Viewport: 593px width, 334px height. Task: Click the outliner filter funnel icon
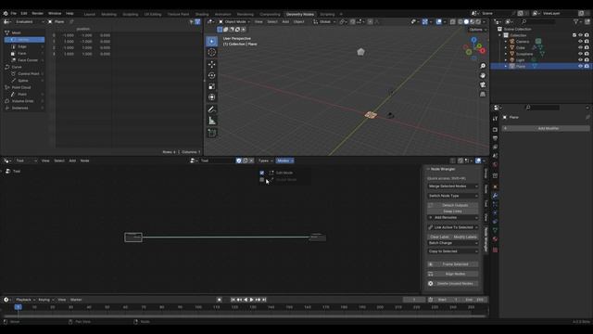[576, 22]
